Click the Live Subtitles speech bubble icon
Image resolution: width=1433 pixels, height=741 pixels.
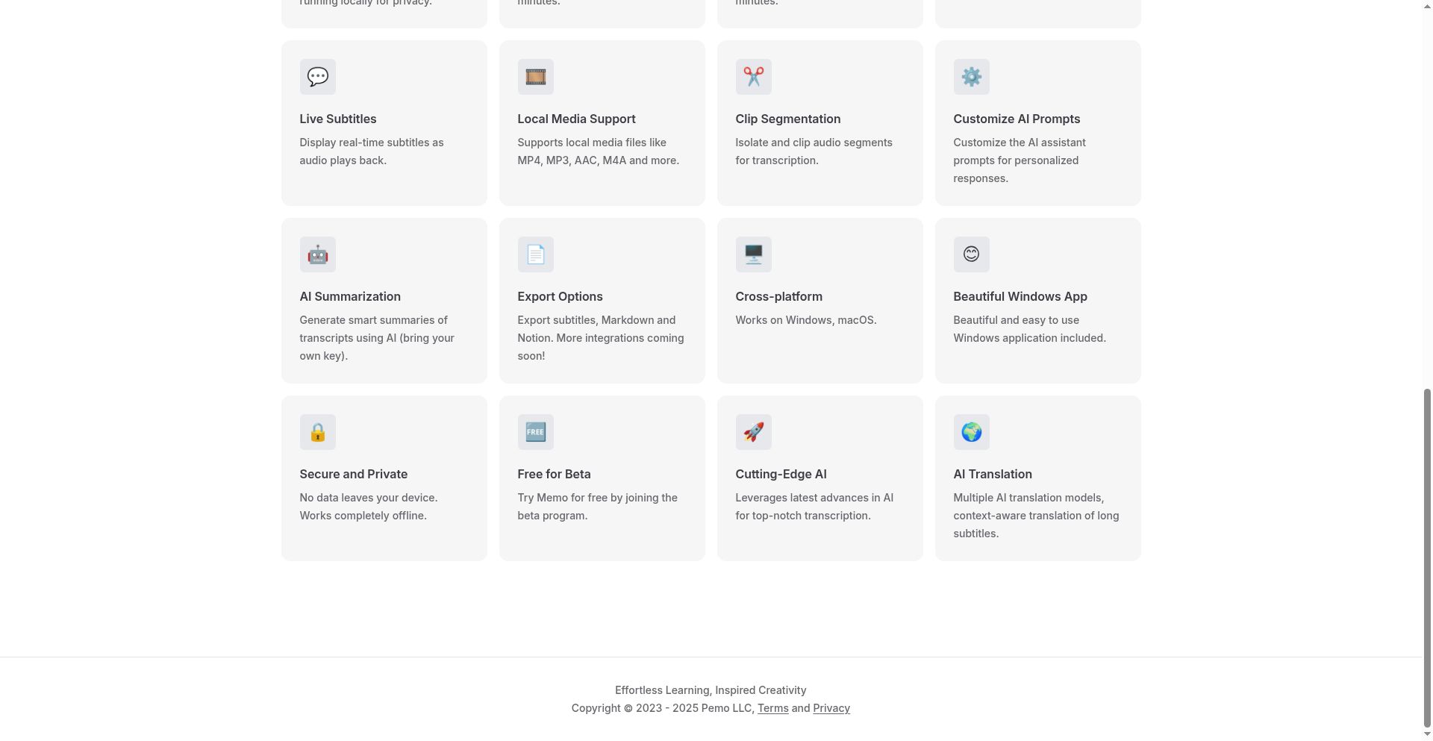pyautogui.click(x=317, y=77)
